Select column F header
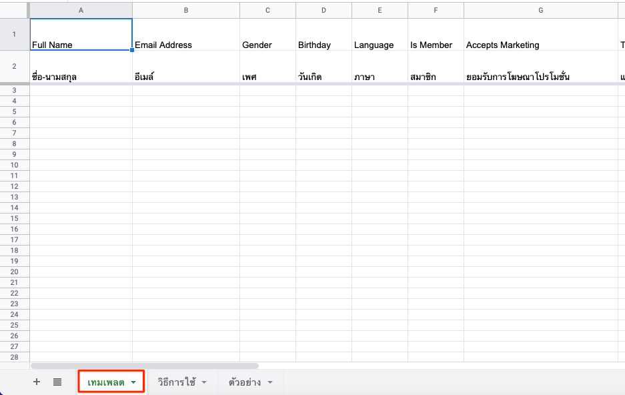The height and width of the screenshot is (395, 625). pos(436,11)
